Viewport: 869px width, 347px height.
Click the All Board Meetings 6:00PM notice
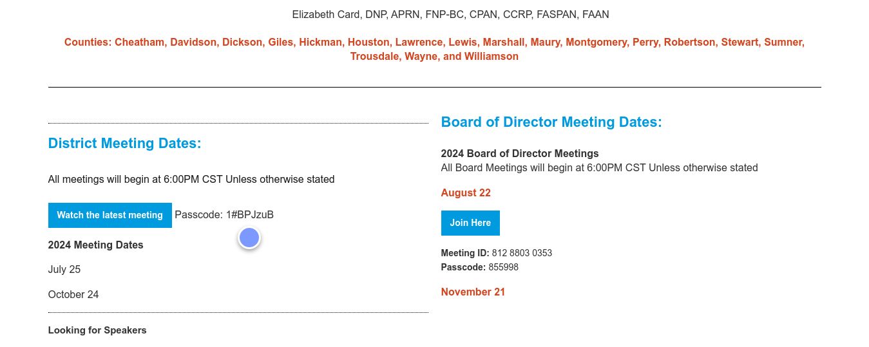[x=599, y=168]
